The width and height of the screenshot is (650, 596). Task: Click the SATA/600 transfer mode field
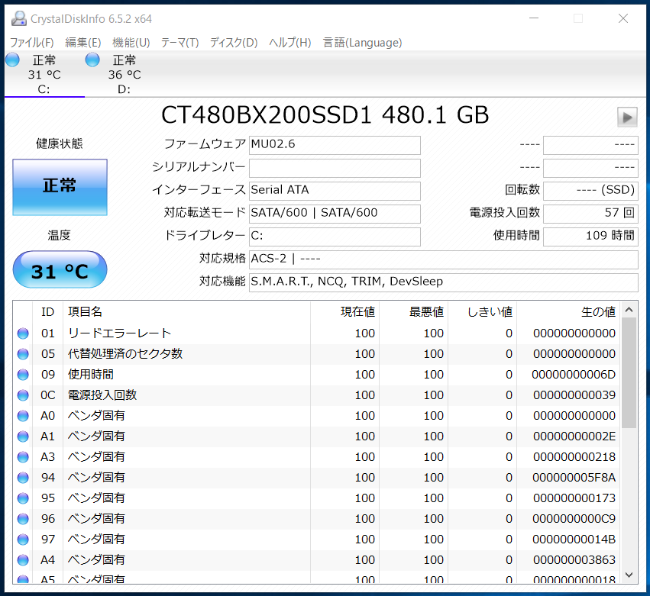point(335,214)
